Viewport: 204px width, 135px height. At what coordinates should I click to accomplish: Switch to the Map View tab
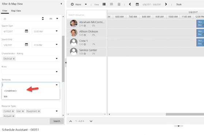[x=16, y=11]
